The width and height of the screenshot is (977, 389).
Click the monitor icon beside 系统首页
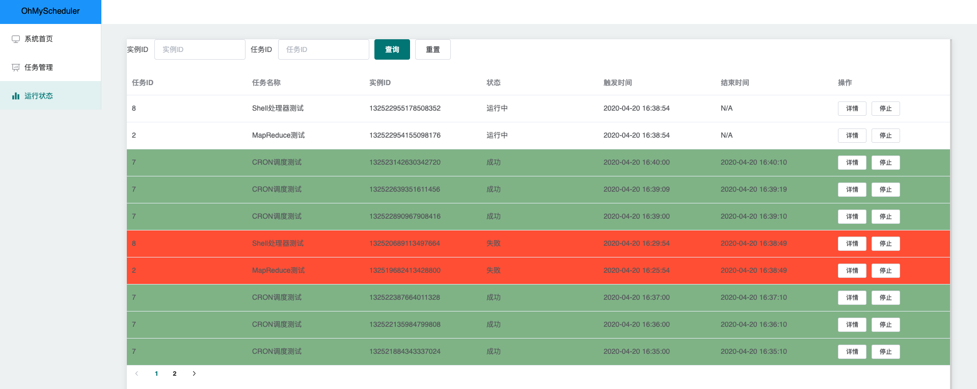pyautogui.click(x=16, y=39)
